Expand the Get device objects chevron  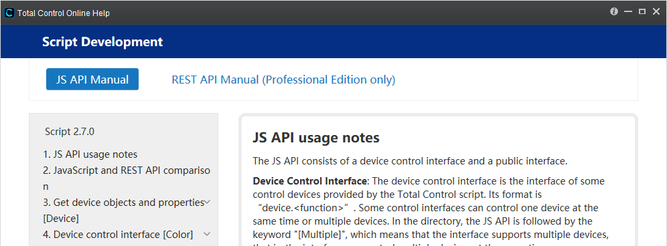click(x=207, y=203)
